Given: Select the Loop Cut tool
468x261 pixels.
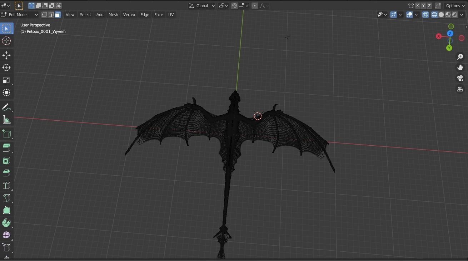Looking at the screenshot, I should coord(6,185).
